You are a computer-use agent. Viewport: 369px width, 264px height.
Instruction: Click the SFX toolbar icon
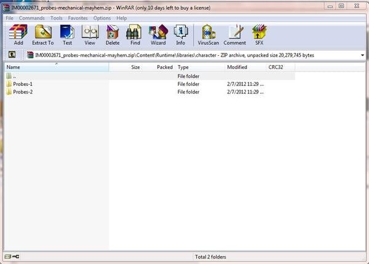point(259,35)
